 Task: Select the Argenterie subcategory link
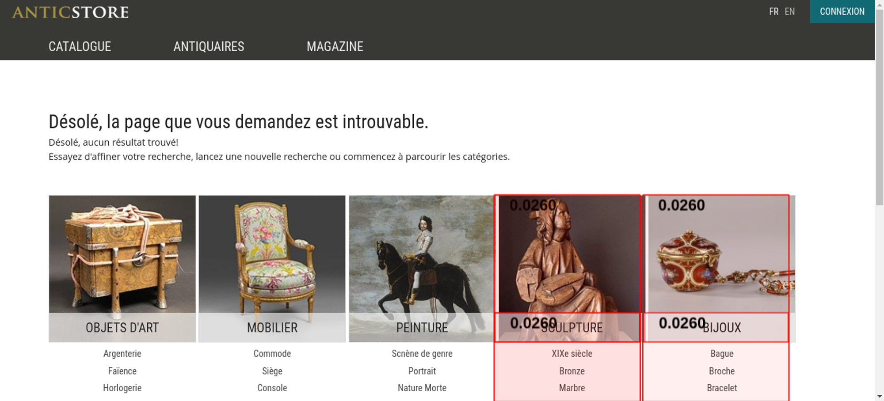(x=122, y=354)
